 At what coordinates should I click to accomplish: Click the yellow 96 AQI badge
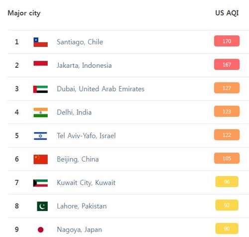[x=227, y=182]
